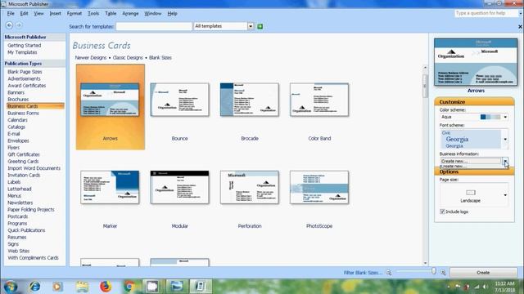Open the Business information dropdown arrow
The width and height of the screenshot is (524, 294).
click(x=505, y=161)
